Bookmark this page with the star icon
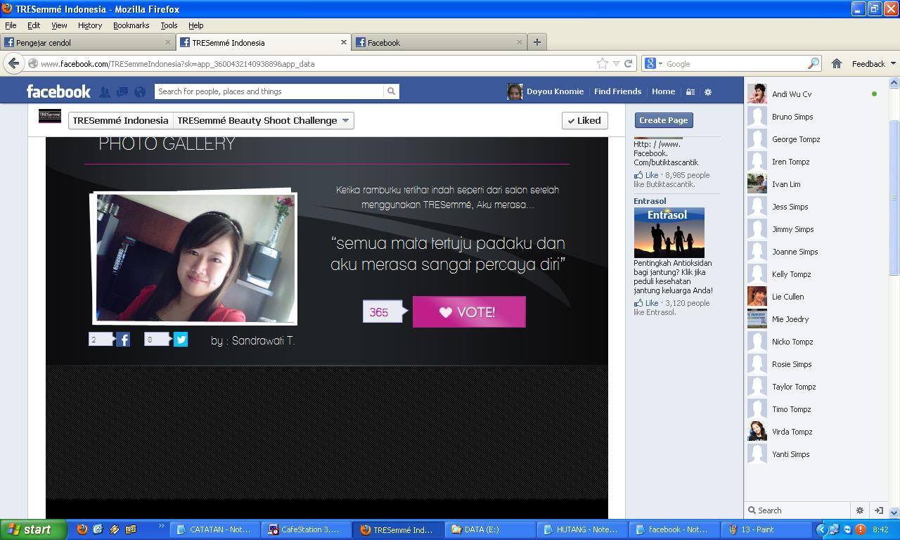This screenshot has width=900, height=540. (x=603, y=63)
